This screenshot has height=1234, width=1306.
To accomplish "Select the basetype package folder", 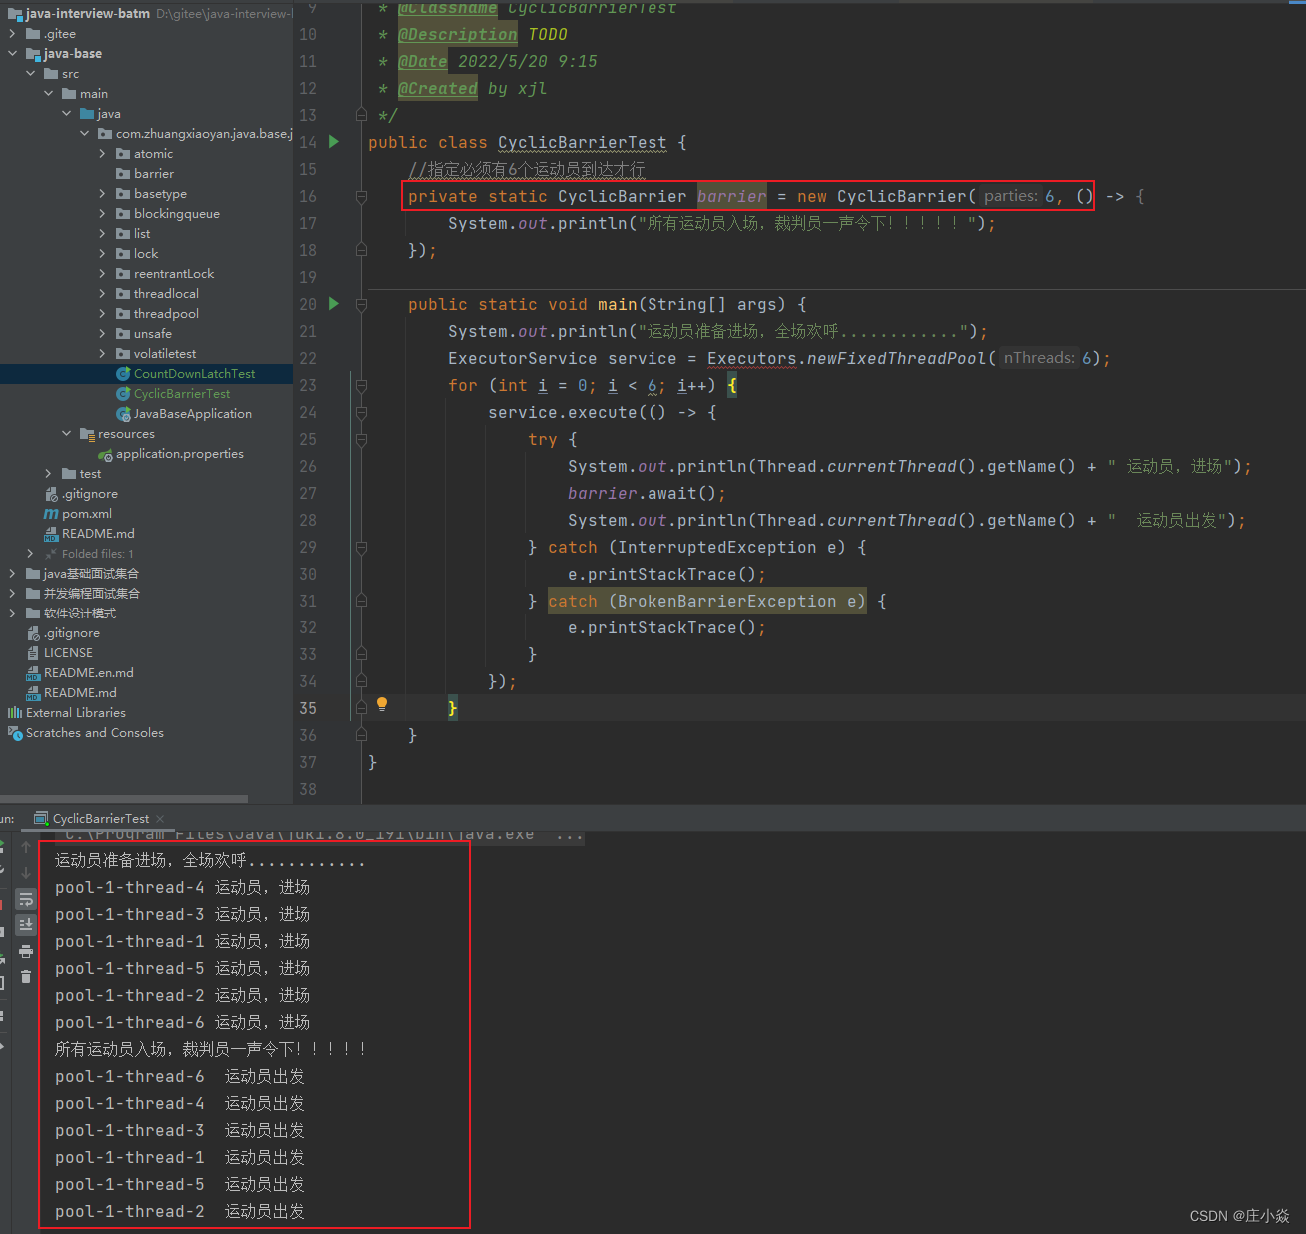I will tap(151, 194).
